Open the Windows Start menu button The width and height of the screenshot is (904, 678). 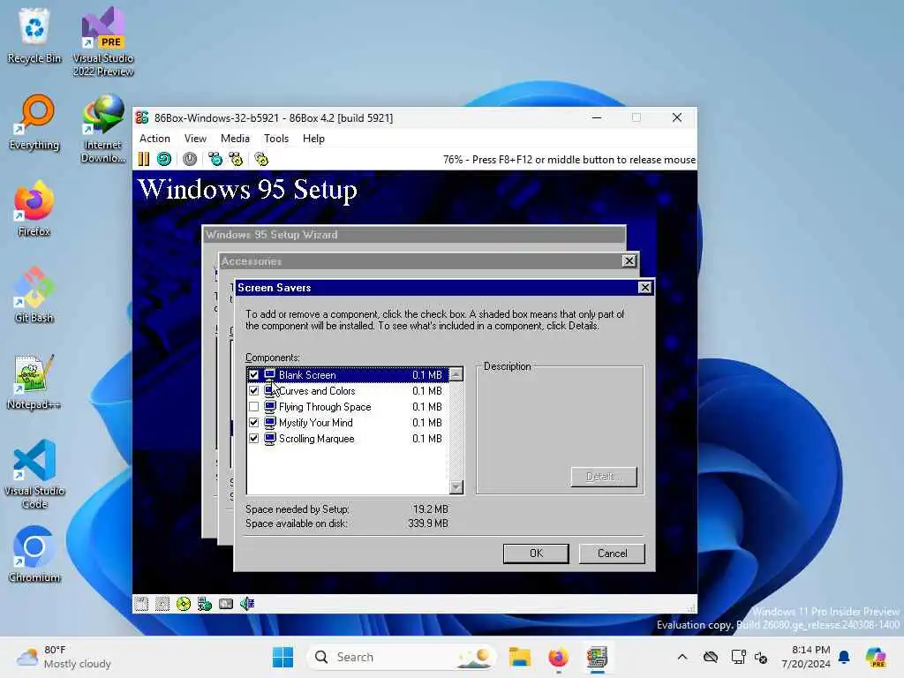pos(282,657)
